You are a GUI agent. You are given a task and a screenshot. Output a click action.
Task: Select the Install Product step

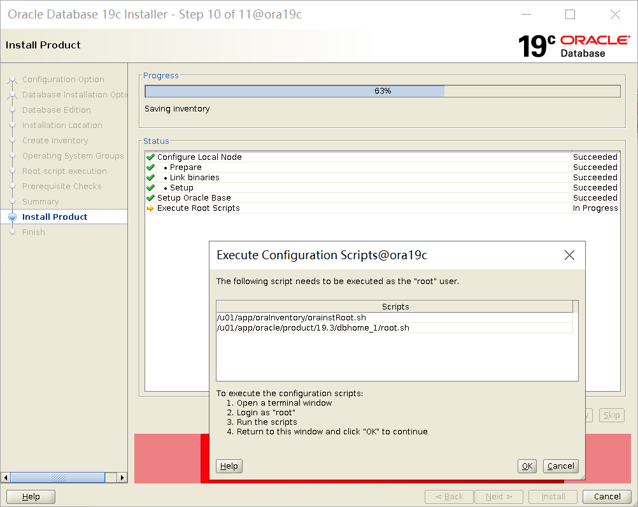click(x=55, y=217)
